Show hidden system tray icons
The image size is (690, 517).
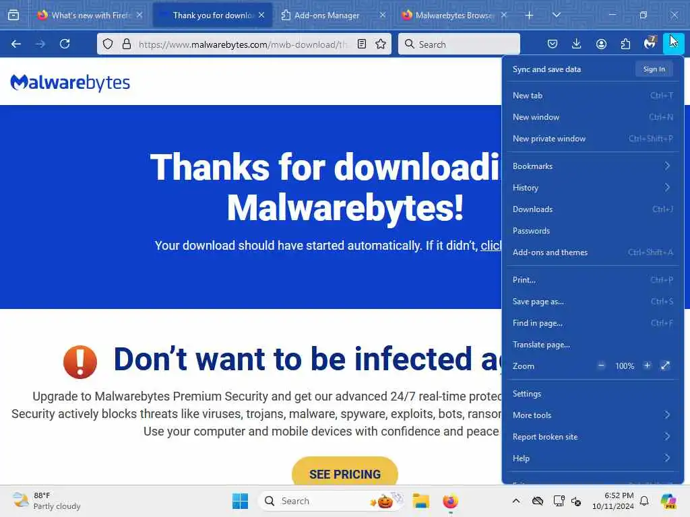516,501
